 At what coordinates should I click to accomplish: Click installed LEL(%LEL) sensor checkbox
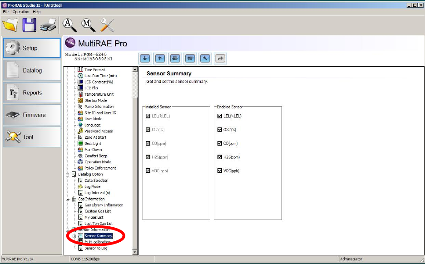(x=148, y=116)
